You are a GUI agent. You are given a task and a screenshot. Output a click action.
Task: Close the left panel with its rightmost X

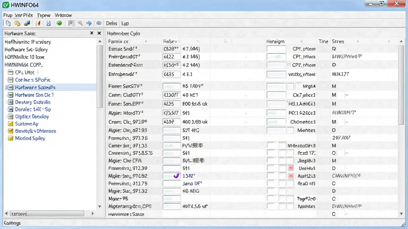coord(99,33)
